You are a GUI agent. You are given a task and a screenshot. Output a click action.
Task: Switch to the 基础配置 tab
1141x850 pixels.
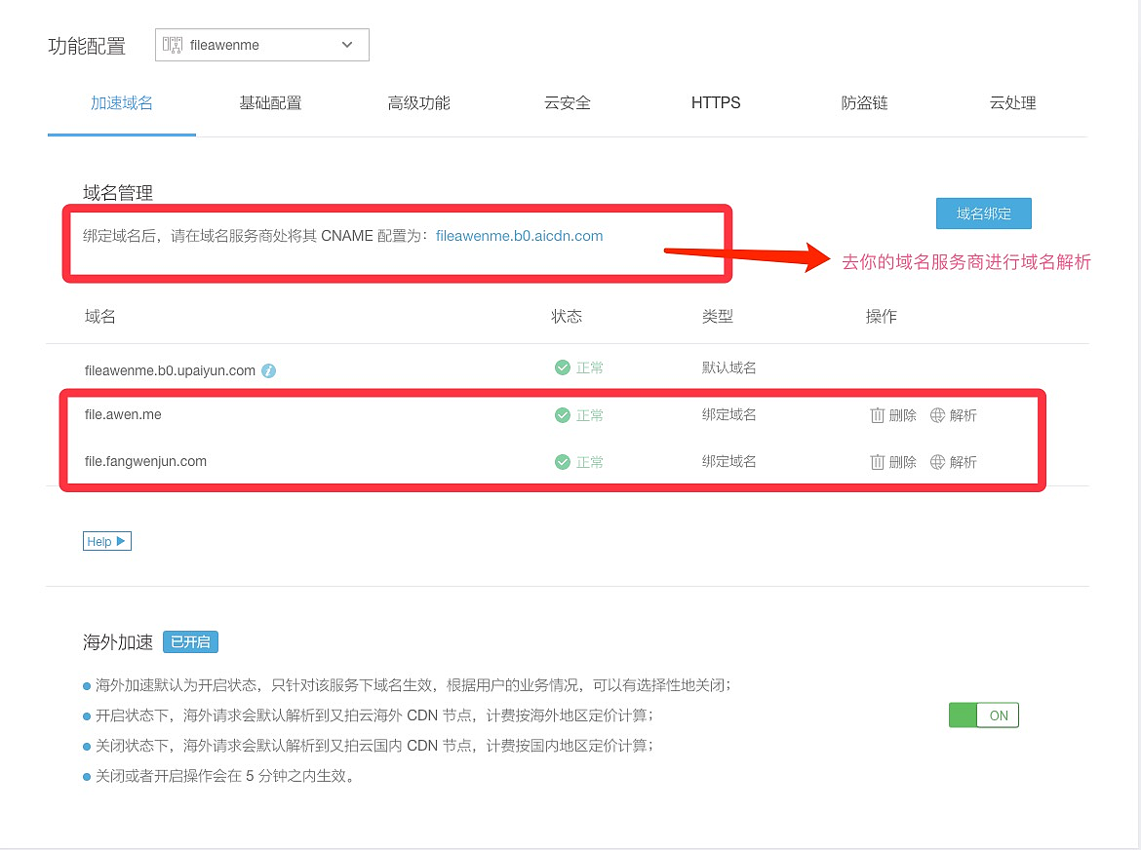(270, 103)
